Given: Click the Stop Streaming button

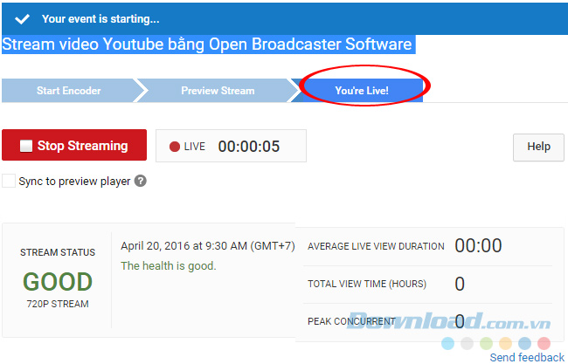Looking at the screenshot, I should click(x=74, y=145).
